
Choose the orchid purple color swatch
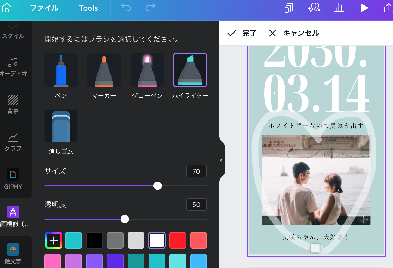(x=73, y=261)
